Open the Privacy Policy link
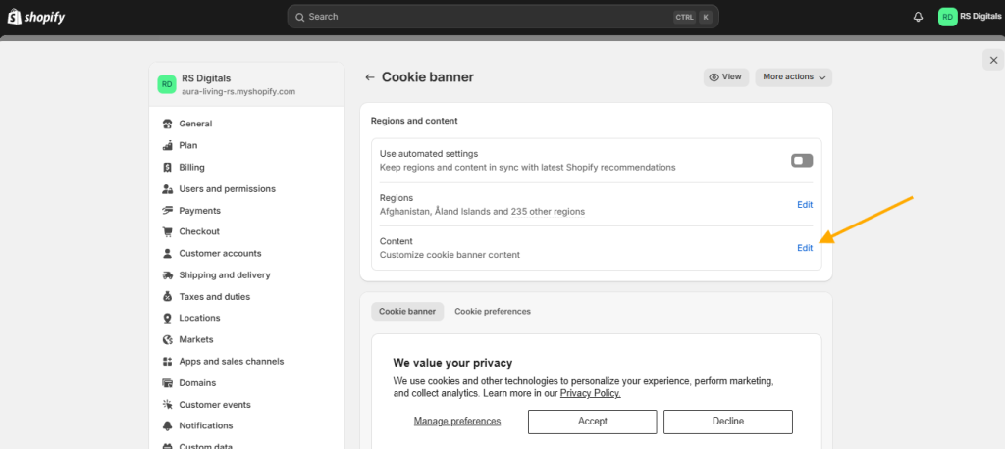This screenshot has width=1005, height=449. tap(590, 393)
